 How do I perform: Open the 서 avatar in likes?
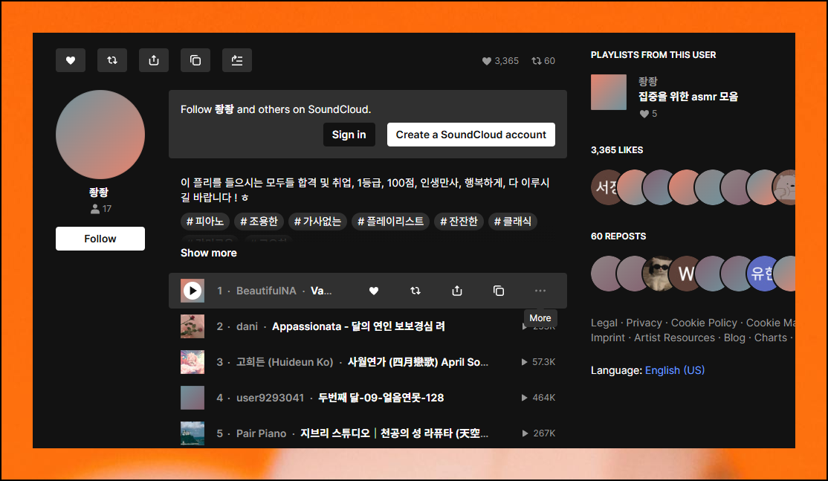[x=604, y=187]
